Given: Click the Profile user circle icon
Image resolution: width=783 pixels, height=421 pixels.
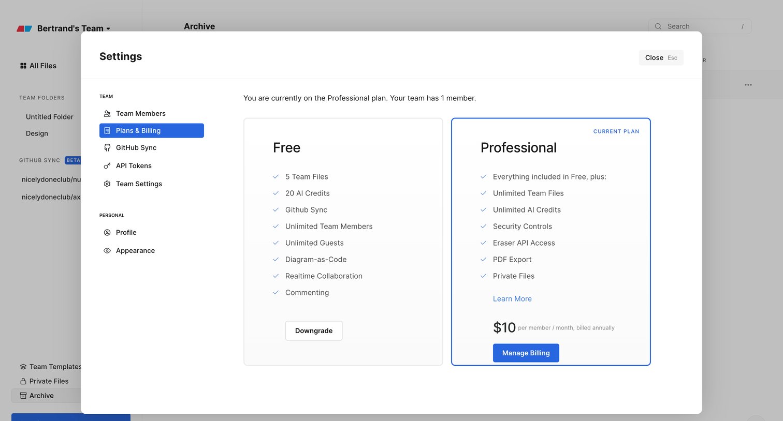Looking at the screenshot, I should pos(107,232).
